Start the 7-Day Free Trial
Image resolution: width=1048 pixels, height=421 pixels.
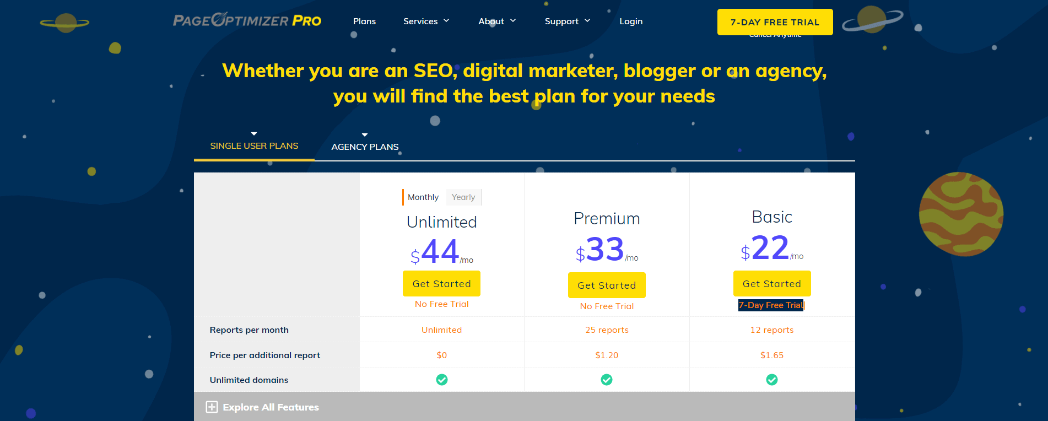[775, 22]
